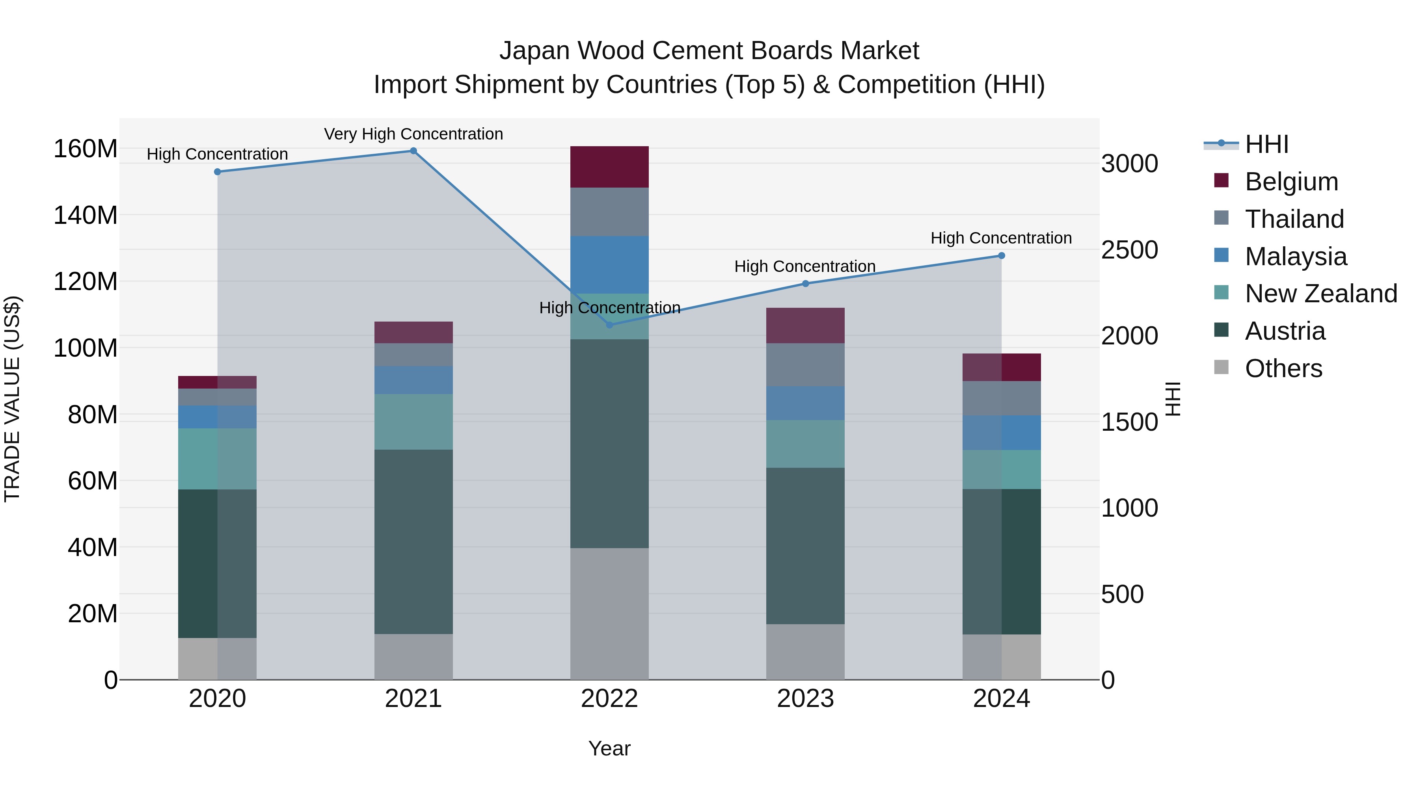Select the 2021 HHI data point marker
1419x798 pixels.
(x=413, y=151)
